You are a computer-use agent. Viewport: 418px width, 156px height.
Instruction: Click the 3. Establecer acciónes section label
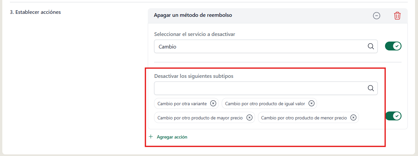pos(35,12)
